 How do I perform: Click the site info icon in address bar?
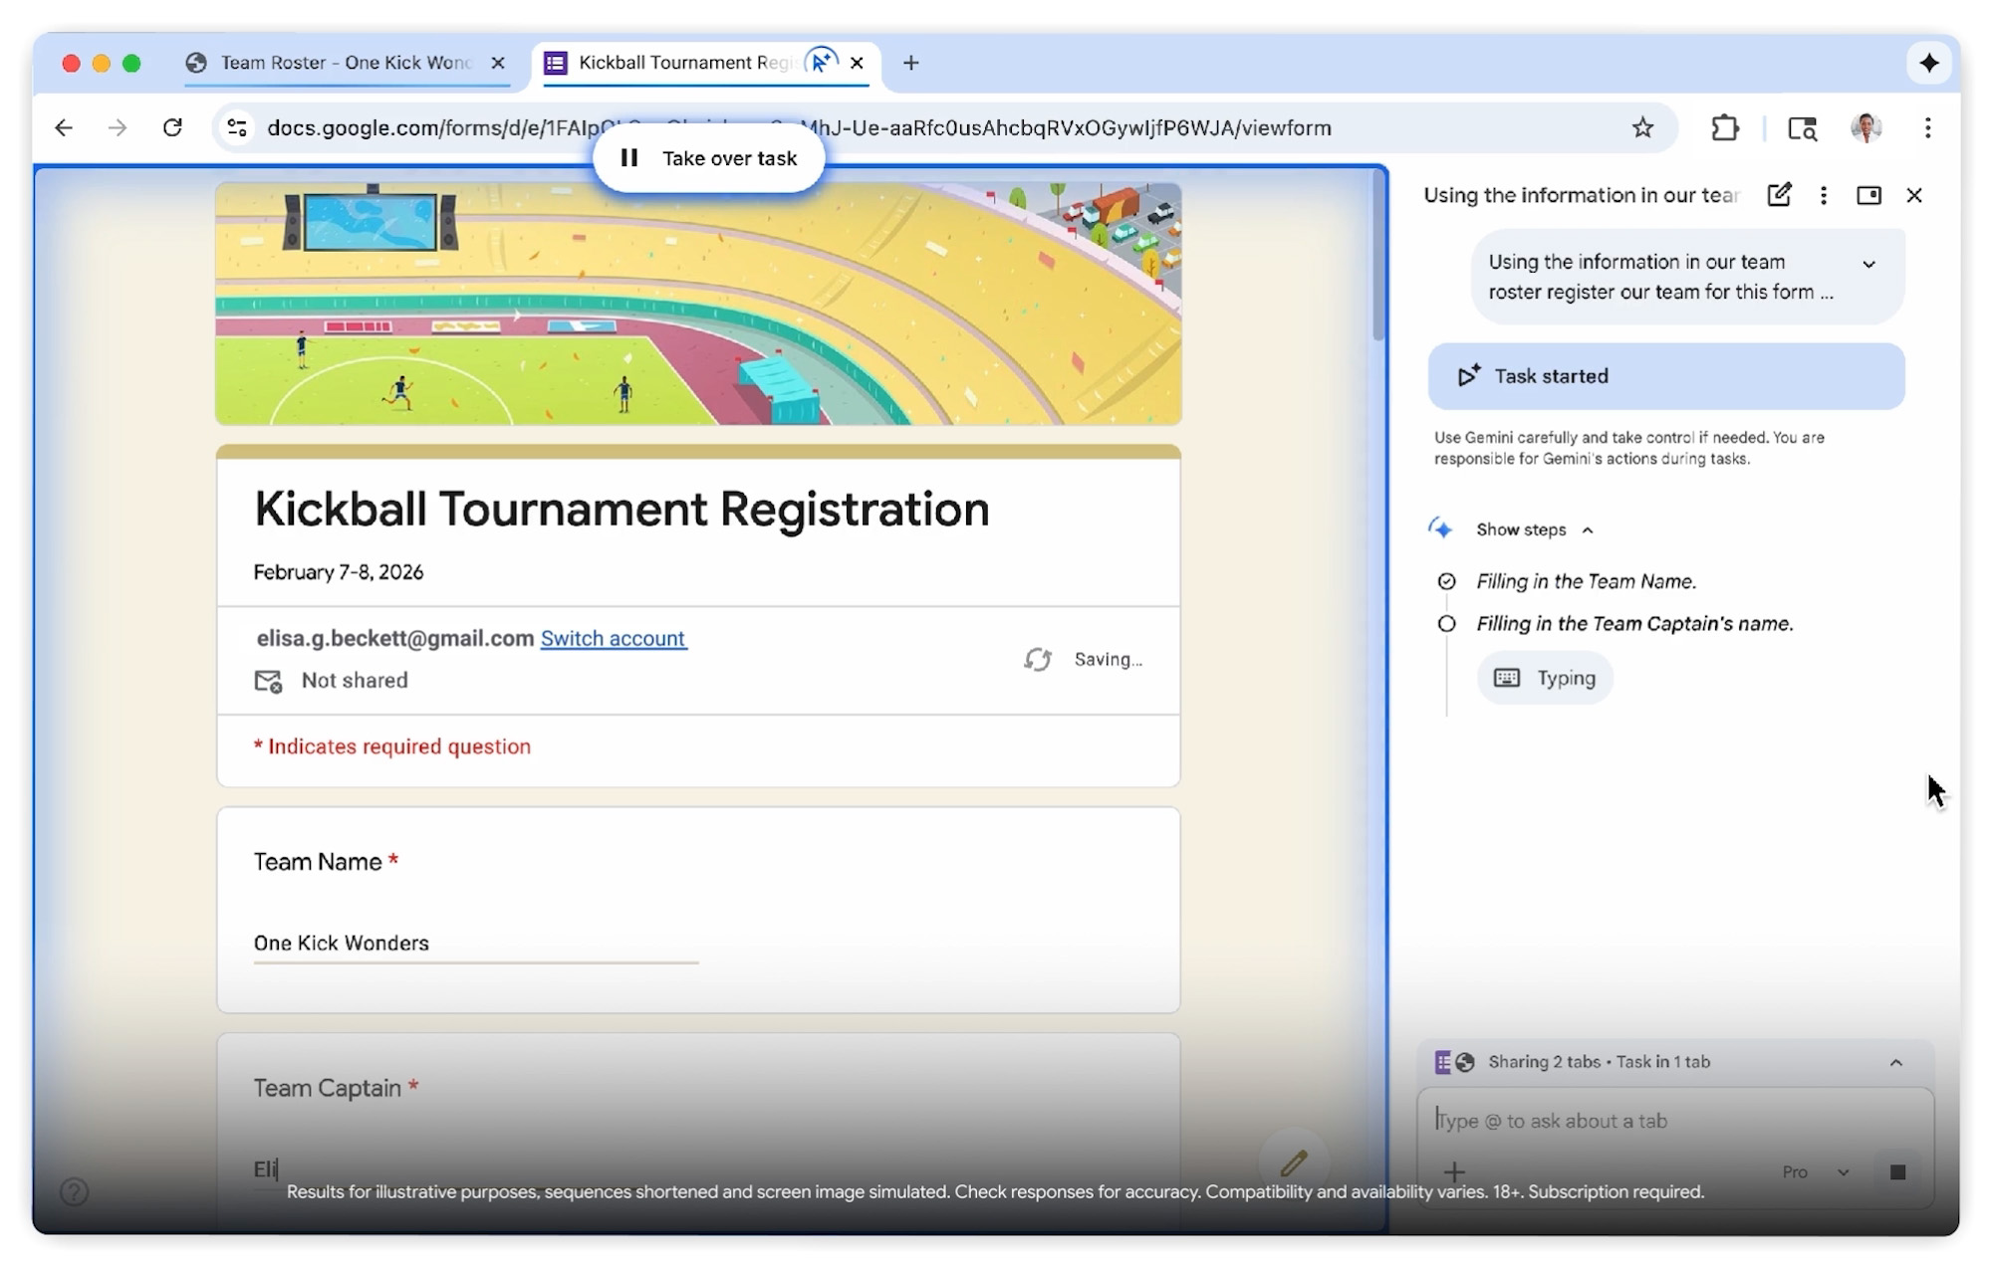[x=237, y=127]
